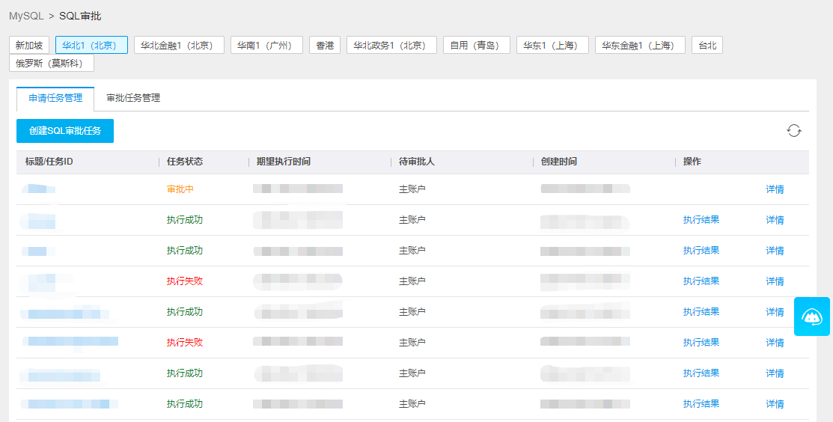
Task: Switch to the 华东1（上海） region
Action: 552,46
